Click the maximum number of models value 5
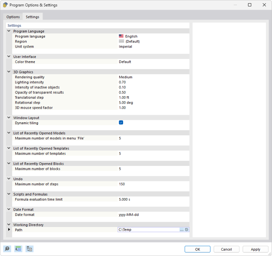This screenshot has height=256, width=272. point(120,138)
